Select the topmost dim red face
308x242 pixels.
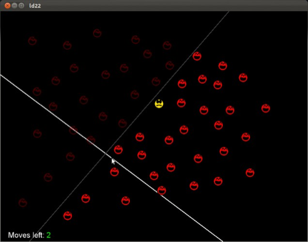click(x=97, y=33)
